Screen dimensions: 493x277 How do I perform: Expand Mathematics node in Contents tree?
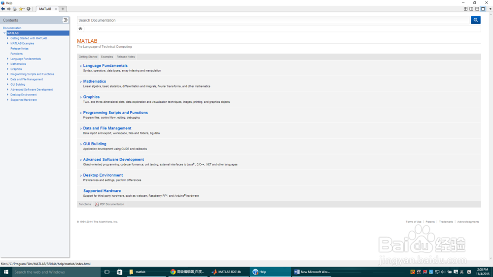pyautogui.click(x=7, y=63)
